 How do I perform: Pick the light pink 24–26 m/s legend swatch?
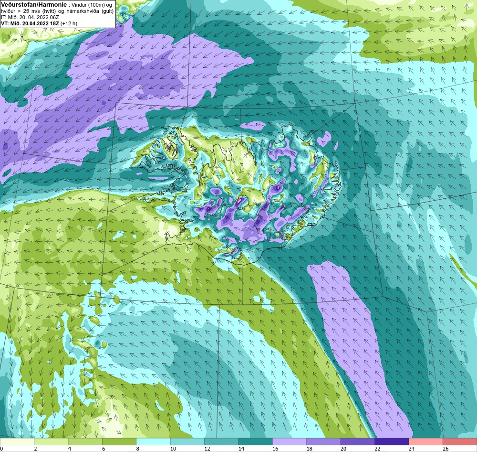coord(426,441)
